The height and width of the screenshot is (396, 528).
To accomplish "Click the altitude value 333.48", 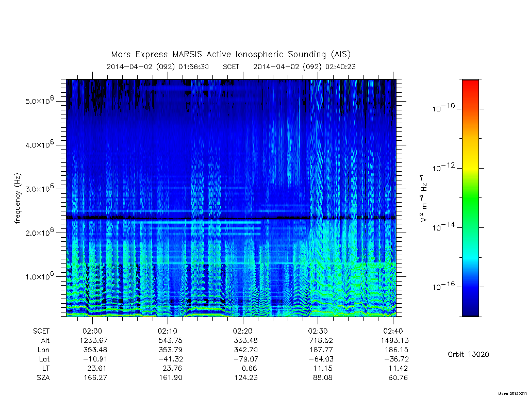I will (x=245, y=340).
